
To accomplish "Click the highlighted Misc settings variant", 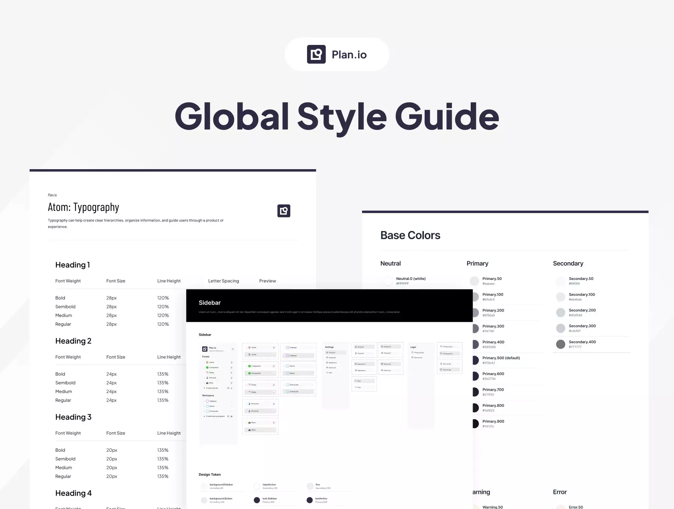I will point(364,381).
